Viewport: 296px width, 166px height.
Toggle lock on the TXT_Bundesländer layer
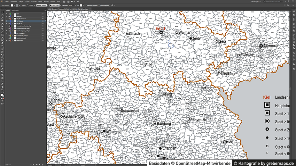click(x=9, y=19)
